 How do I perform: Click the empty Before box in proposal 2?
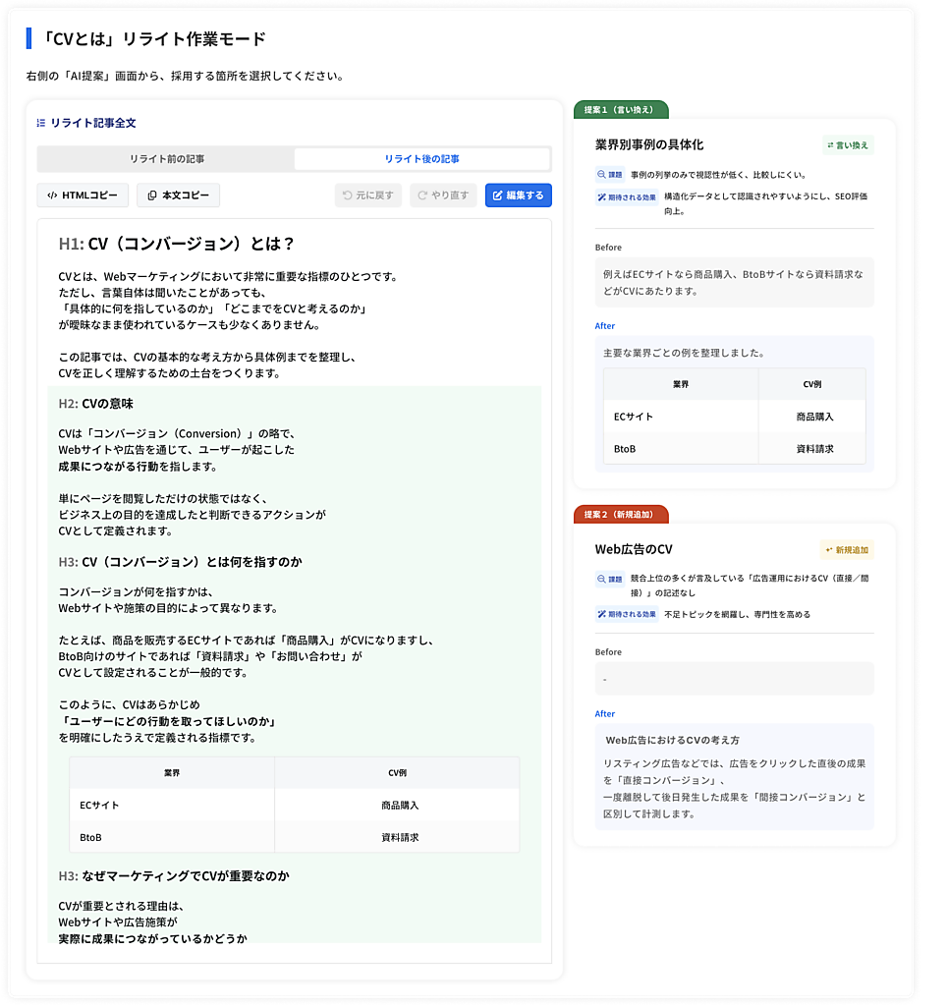(x=734, y=678)
